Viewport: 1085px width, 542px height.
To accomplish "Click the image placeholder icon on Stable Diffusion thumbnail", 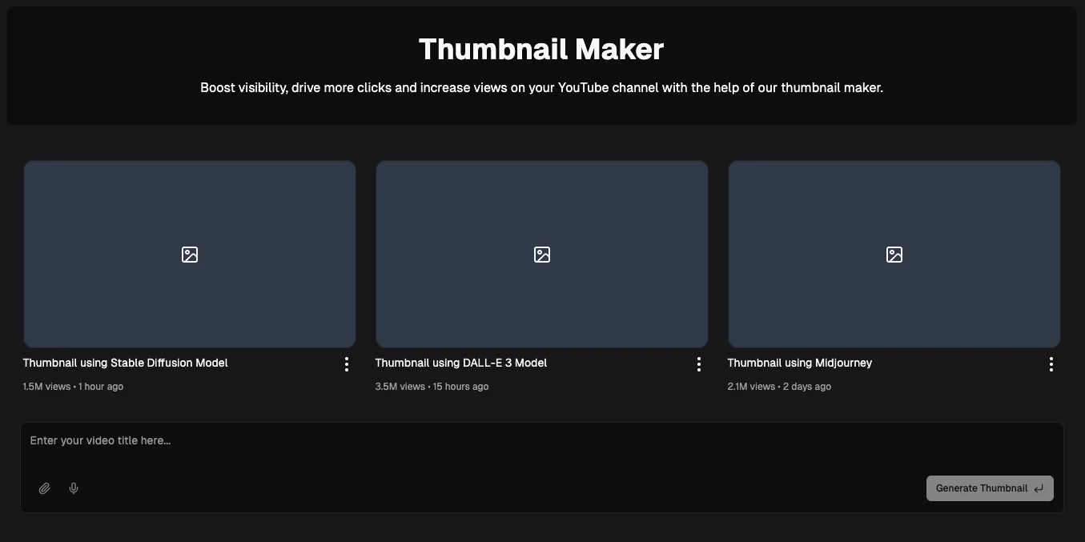I will pos(189,254).
